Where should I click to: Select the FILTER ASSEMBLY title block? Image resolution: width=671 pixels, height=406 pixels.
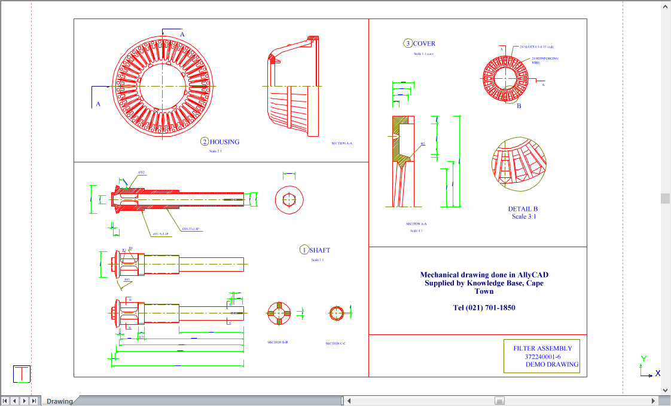coord(542,356)
